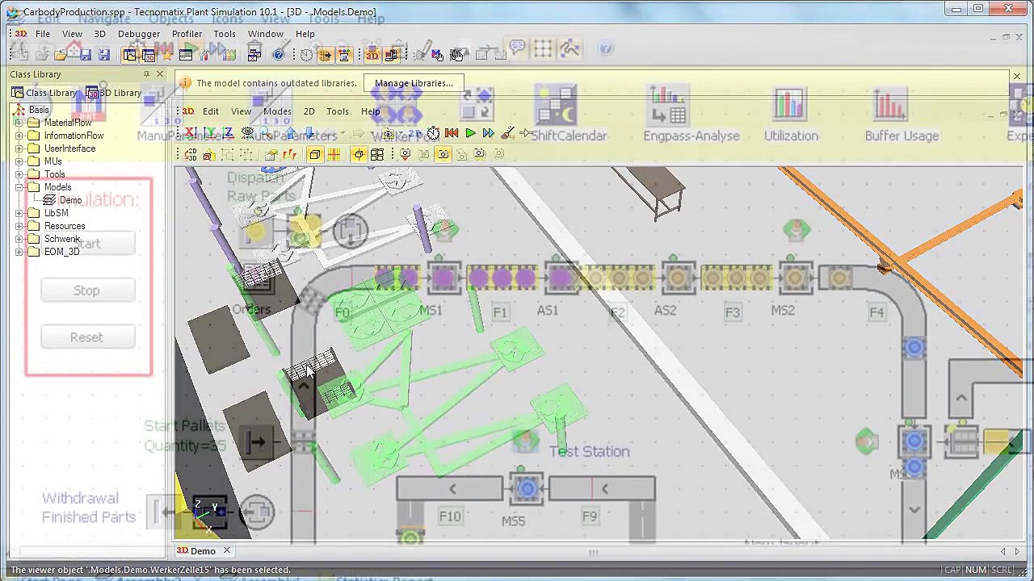
Task: Dismiss the outdated libraries notification bar
Action: point(1016,76)
